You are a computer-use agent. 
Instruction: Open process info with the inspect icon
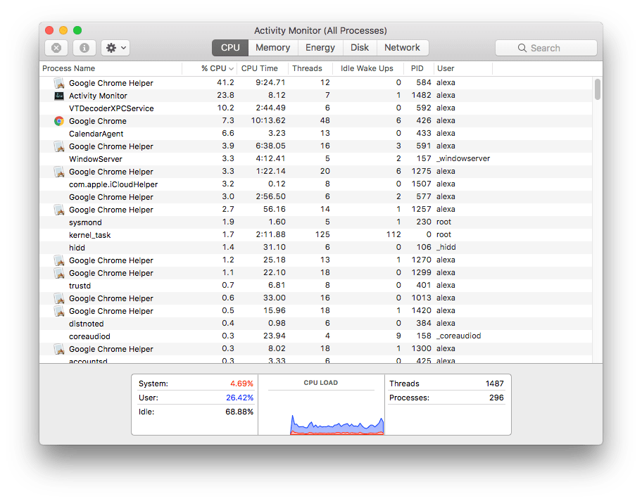coord(84,48)
